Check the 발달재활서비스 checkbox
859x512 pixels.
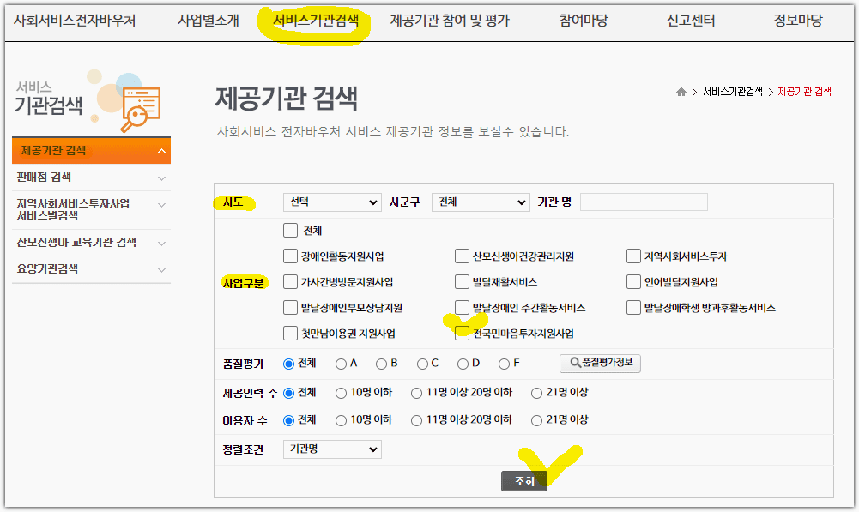pos(462,281)
